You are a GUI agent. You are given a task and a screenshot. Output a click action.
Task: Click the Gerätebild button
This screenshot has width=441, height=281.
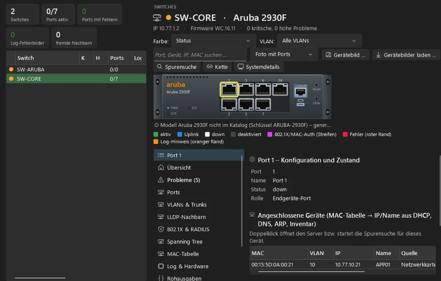tap(346, 55)
